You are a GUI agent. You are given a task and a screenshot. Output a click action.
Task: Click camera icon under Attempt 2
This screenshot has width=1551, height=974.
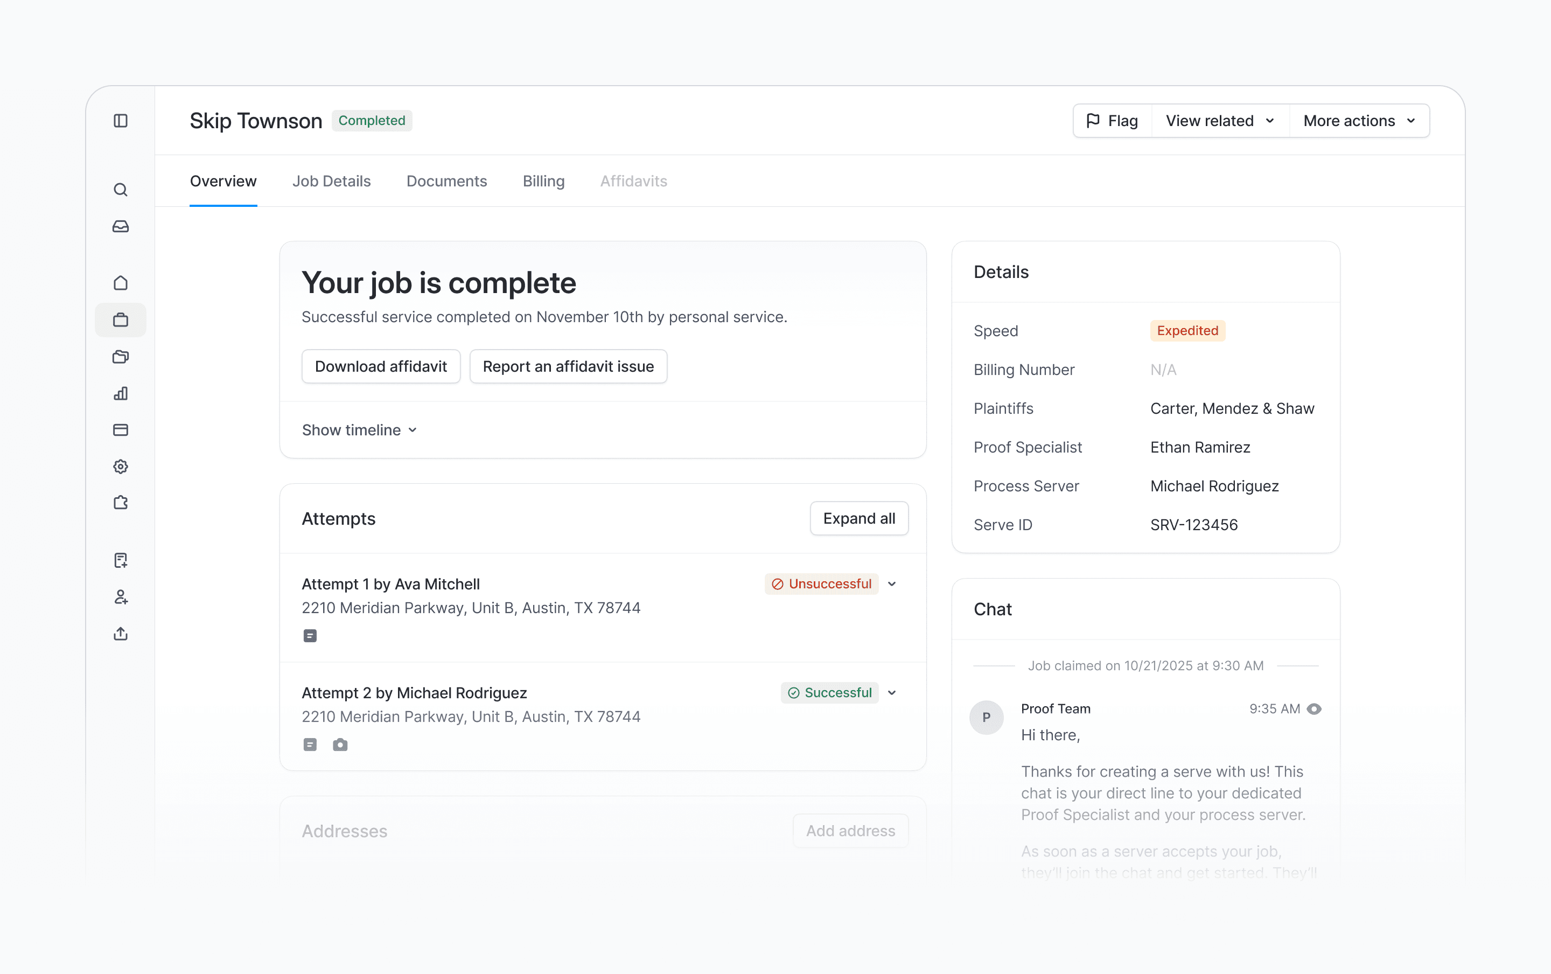pos(340,745)
